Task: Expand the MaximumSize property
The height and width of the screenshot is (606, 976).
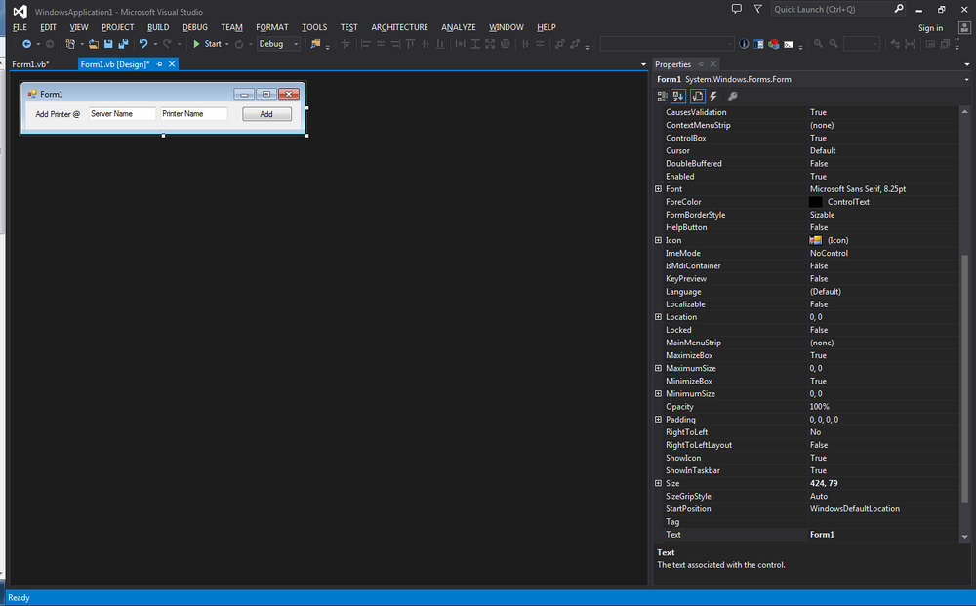Action: coord(658,368)
